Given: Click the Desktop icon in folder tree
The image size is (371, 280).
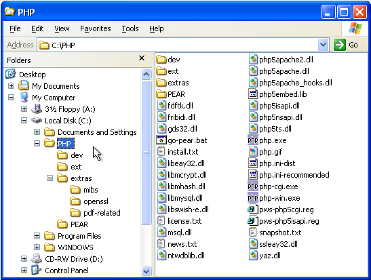Looking at the screenshot, I should [10, 74].
